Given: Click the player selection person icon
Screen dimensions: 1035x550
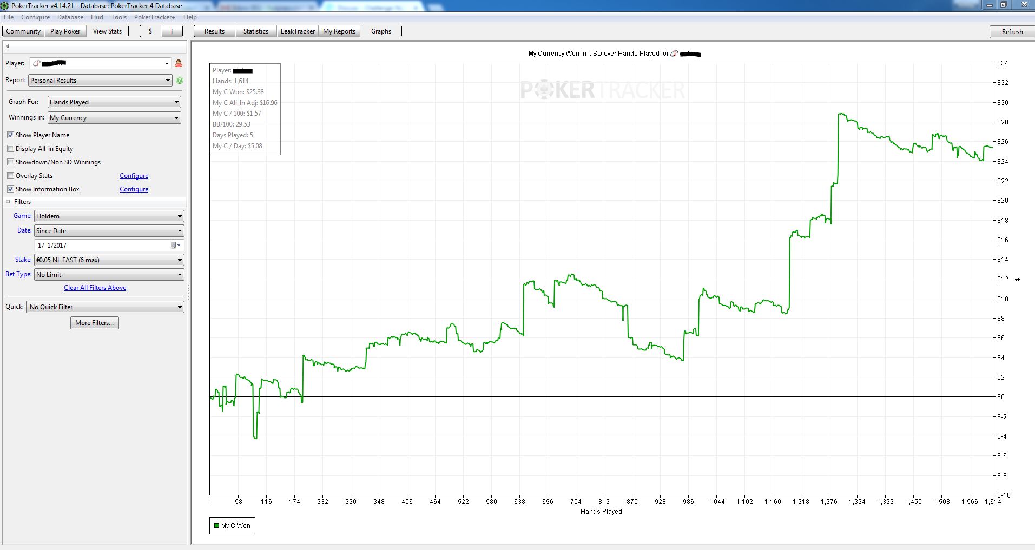Looking at the screenshot, I should (x=179, y=63).
